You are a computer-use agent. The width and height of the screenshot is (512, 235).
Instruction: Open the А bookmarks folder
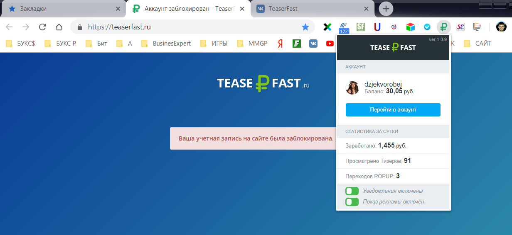click(x=124, y=43)
